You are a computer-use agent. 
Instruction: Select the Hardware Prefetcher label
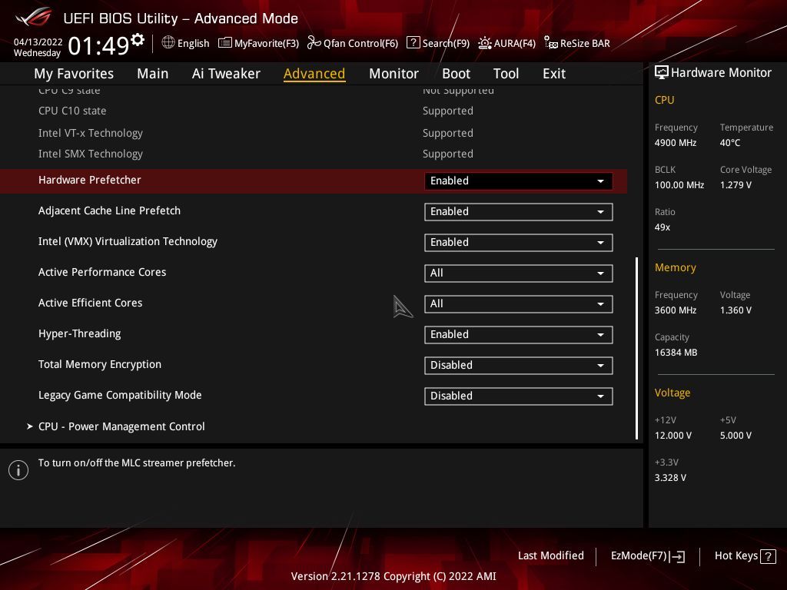point(90,180)
